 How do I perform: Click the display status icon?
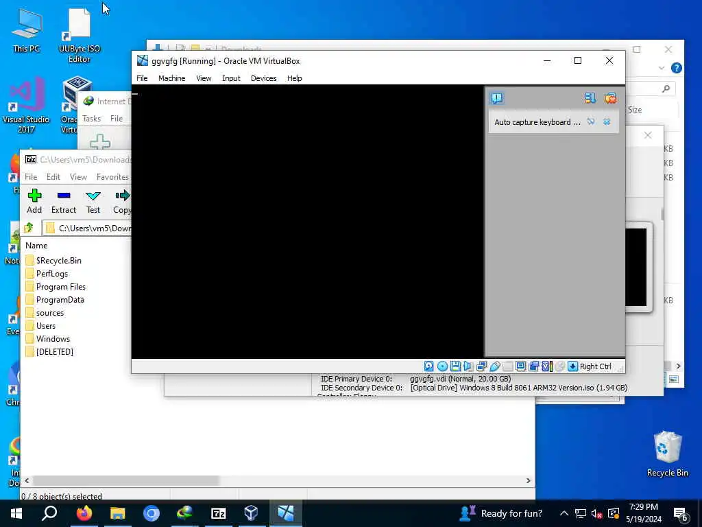(520, 366)
